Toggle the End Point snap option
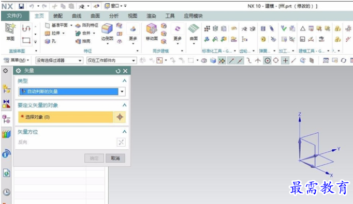Image resolution: width=353 pixels, height=204 pixels. coord(231,60)
